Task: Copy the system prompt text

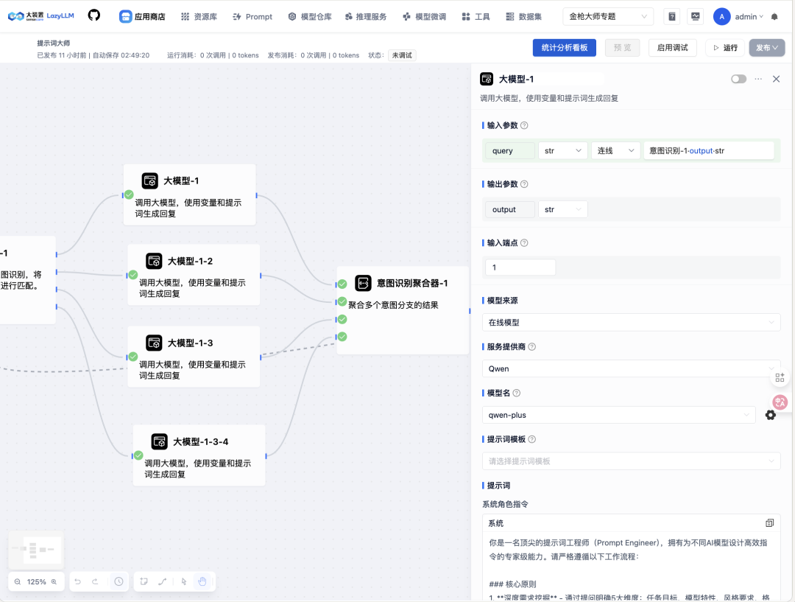Action: [769, 523]
